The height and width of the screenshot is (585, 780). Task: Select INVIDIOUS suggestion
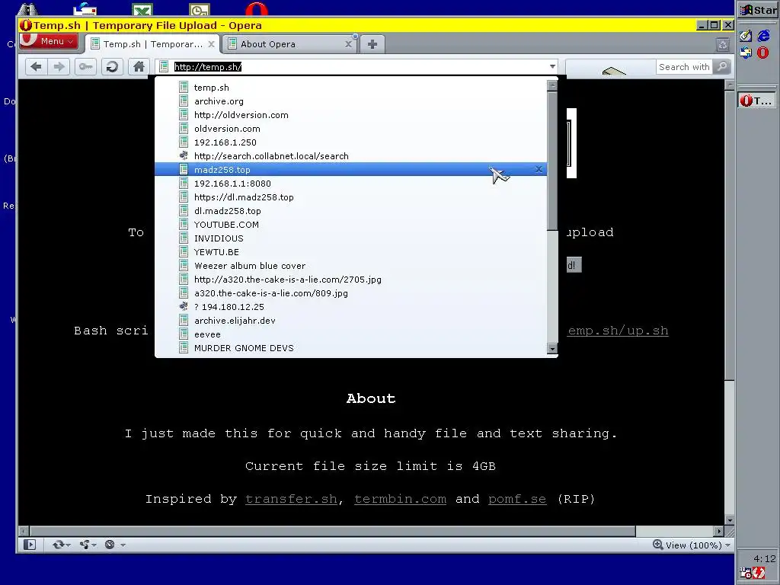(x=350, y=238)
